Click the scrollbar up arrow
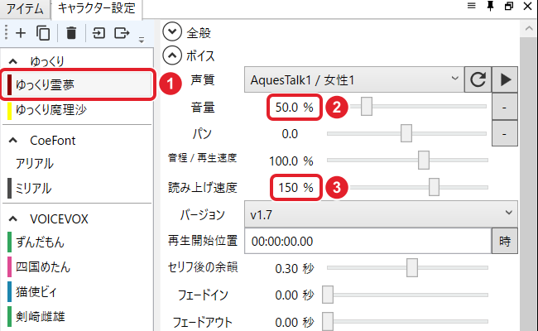538x331 pixels. 529,29
